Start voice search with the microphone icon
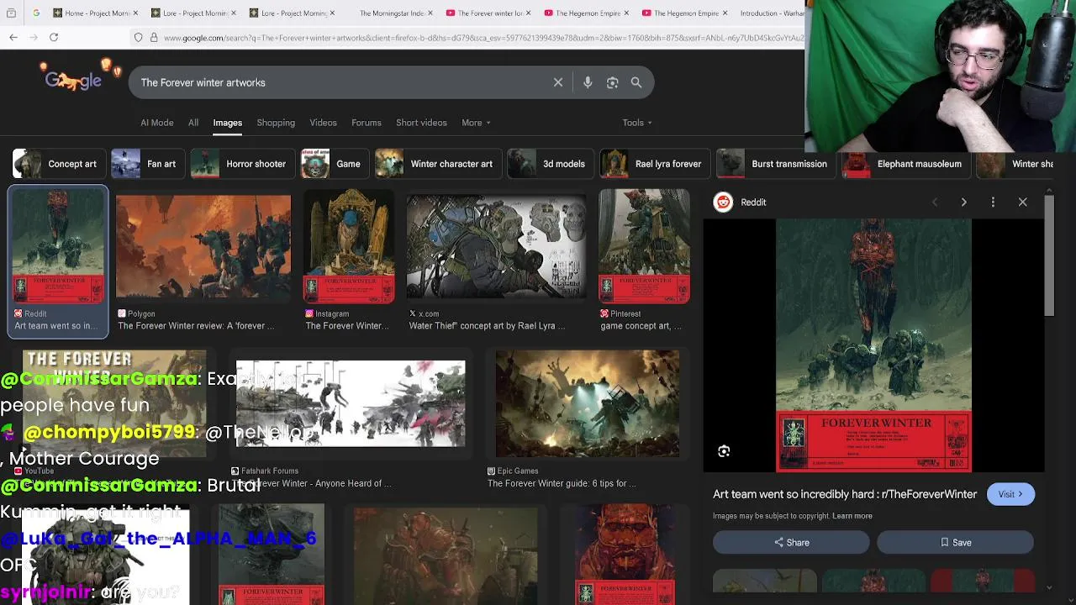 click(588, 82)
